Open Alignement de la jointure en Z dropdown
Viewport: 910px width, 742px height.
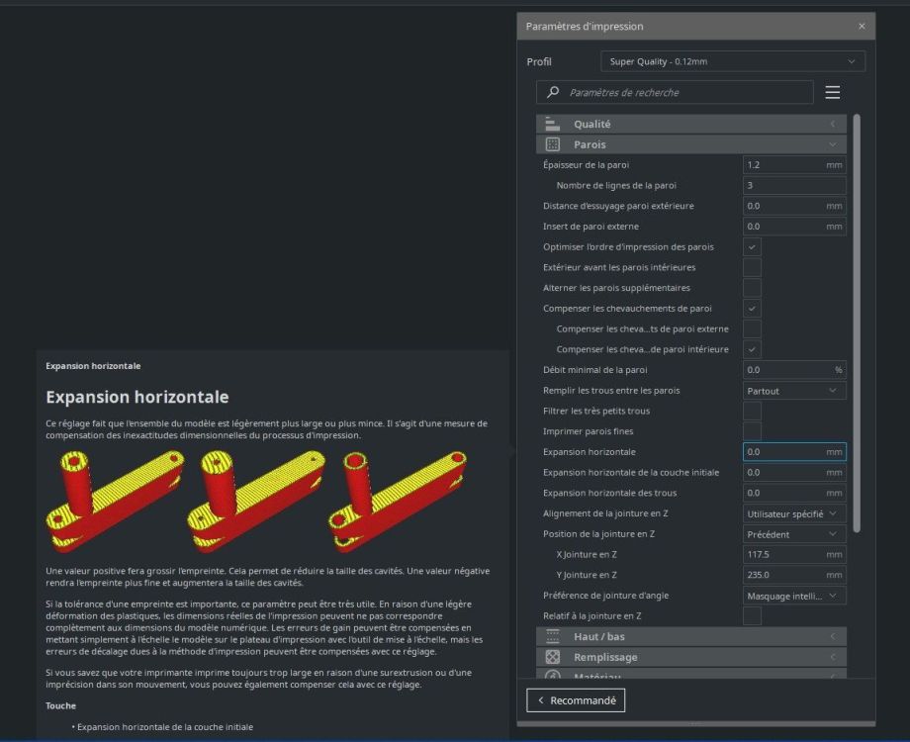tap(794, 513)
